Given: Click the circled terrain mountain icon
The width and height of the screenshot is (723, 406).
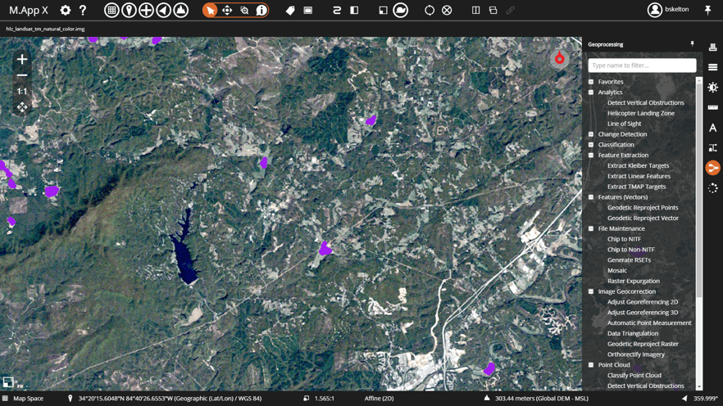Looking at the screenshot, I should point(180,10).
